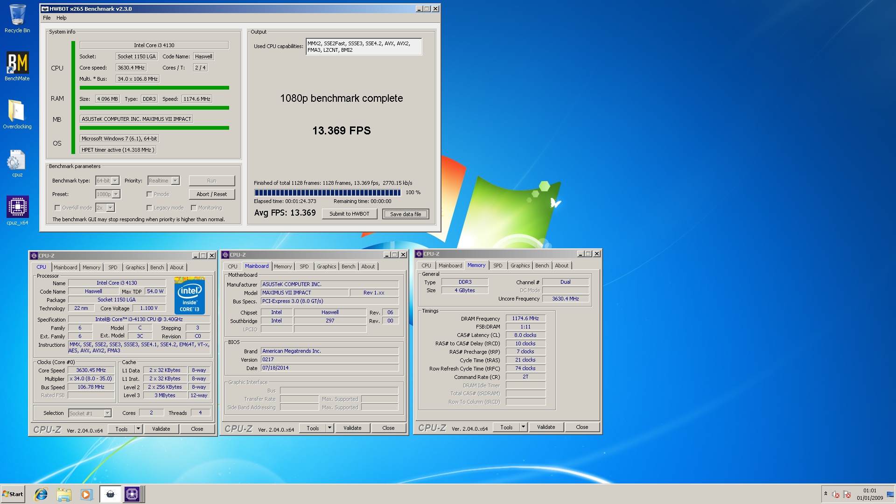896x504 pixels.
Task: Open the Benchmark type dropdown
Action: (x=107, y=181)
